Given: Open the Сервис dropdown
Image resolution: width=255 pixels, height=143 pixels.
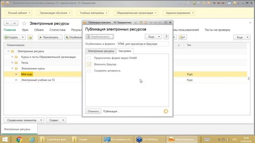Looking at the screenshot, I should [56, 120].
